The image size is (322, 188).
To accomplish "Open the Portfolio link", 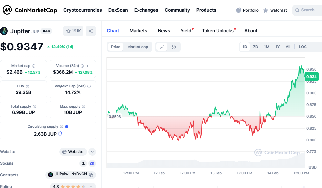I will coord(247,10).
